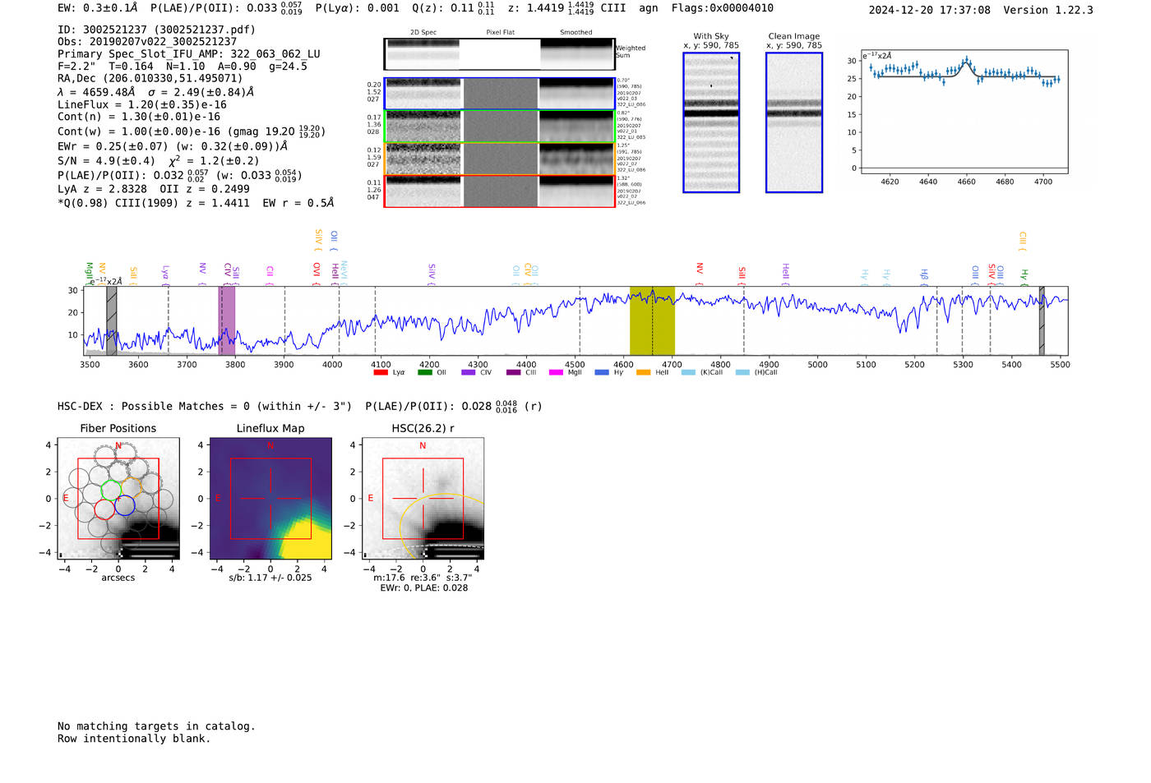Click the hatched gray band near 3550

[111, 320]
